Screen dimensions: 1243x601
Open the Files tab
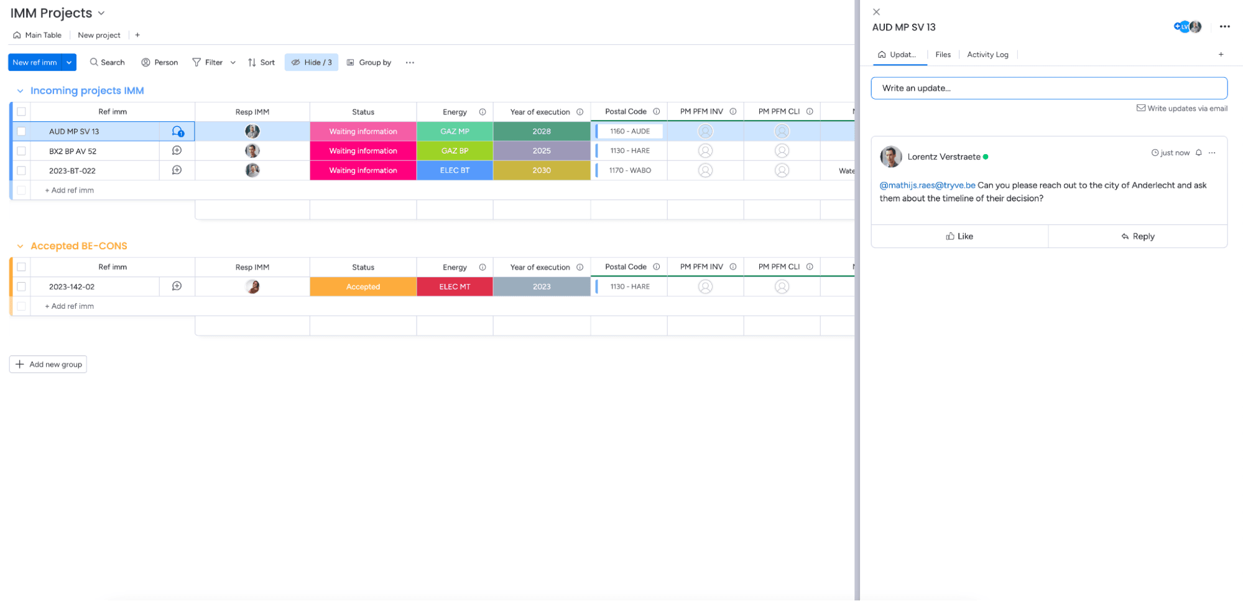point(943,55)
